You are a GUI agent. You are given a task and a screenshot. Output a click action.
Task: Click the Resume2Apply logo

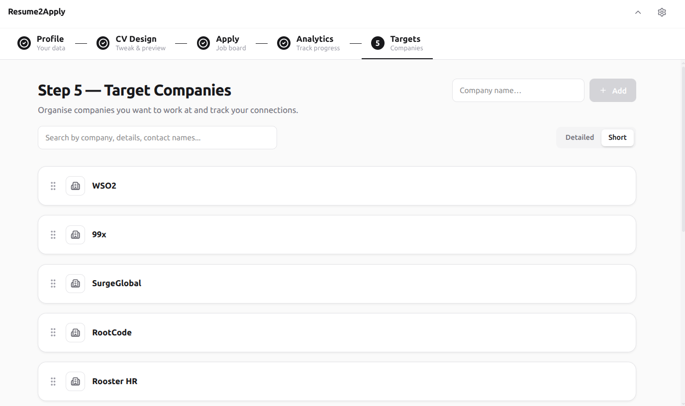(x=37, y=11)
